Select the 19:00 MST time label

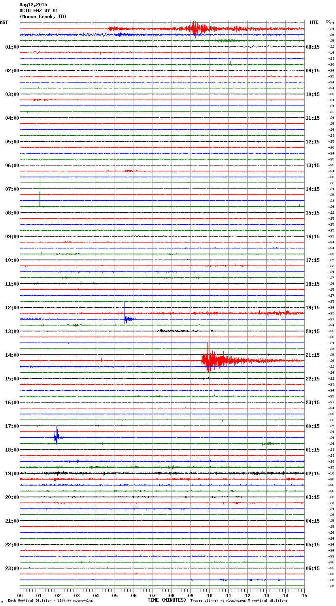point(12,474)
